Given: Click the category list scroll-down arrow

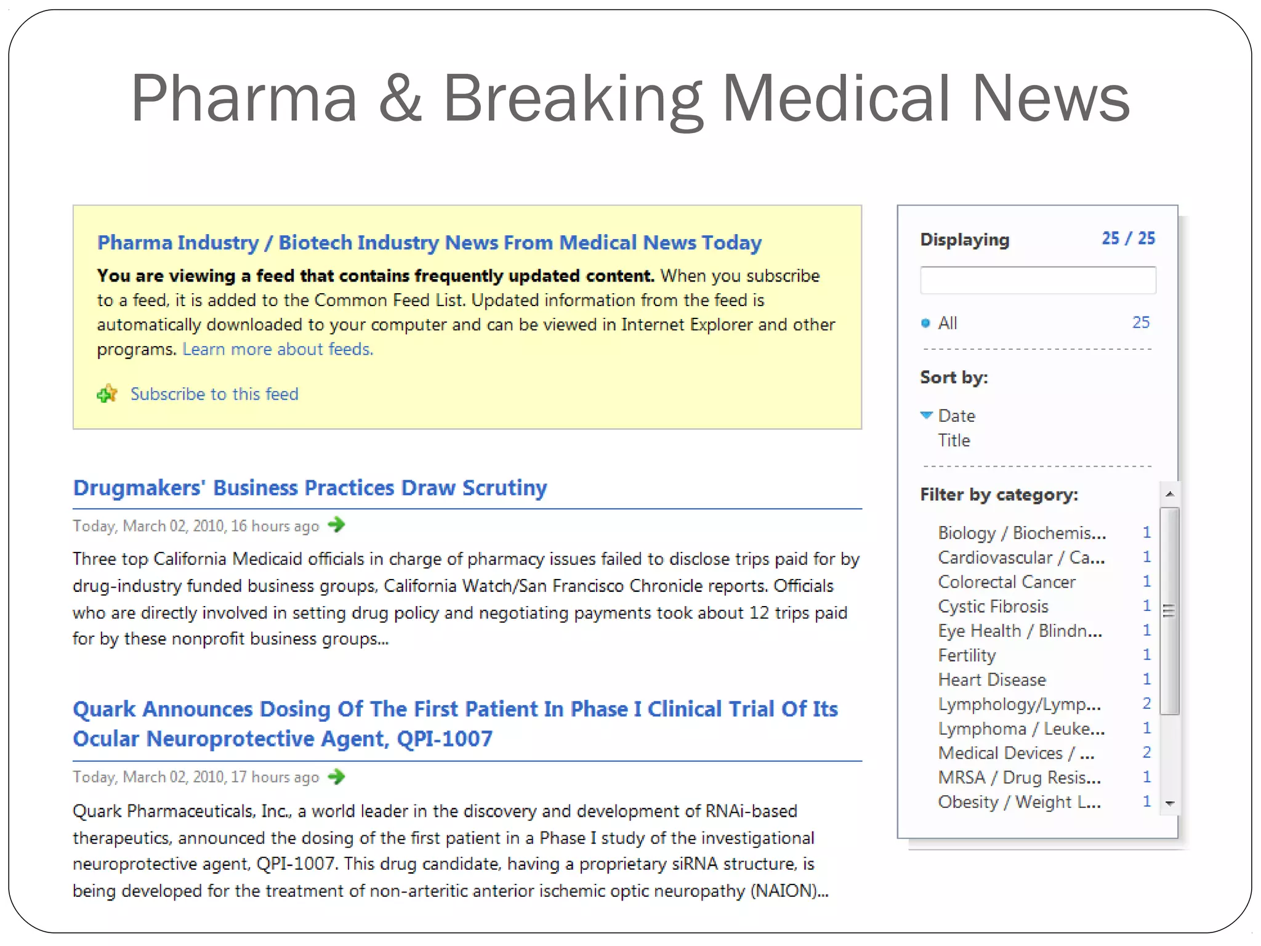Looking at the screenshot, I should 1170,803.
